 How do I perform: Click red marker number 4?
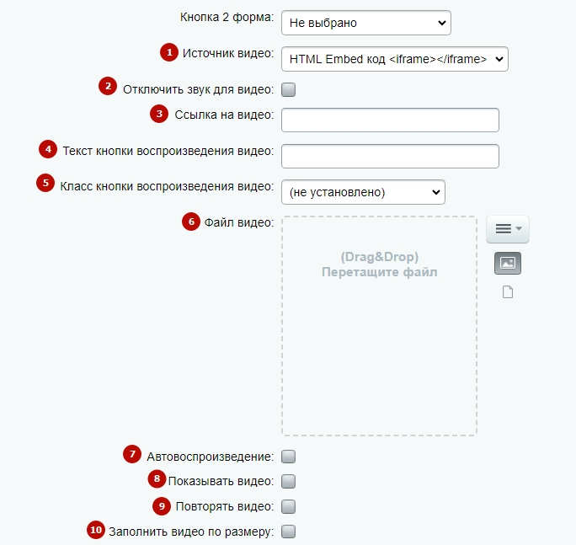tap(48, 149)
